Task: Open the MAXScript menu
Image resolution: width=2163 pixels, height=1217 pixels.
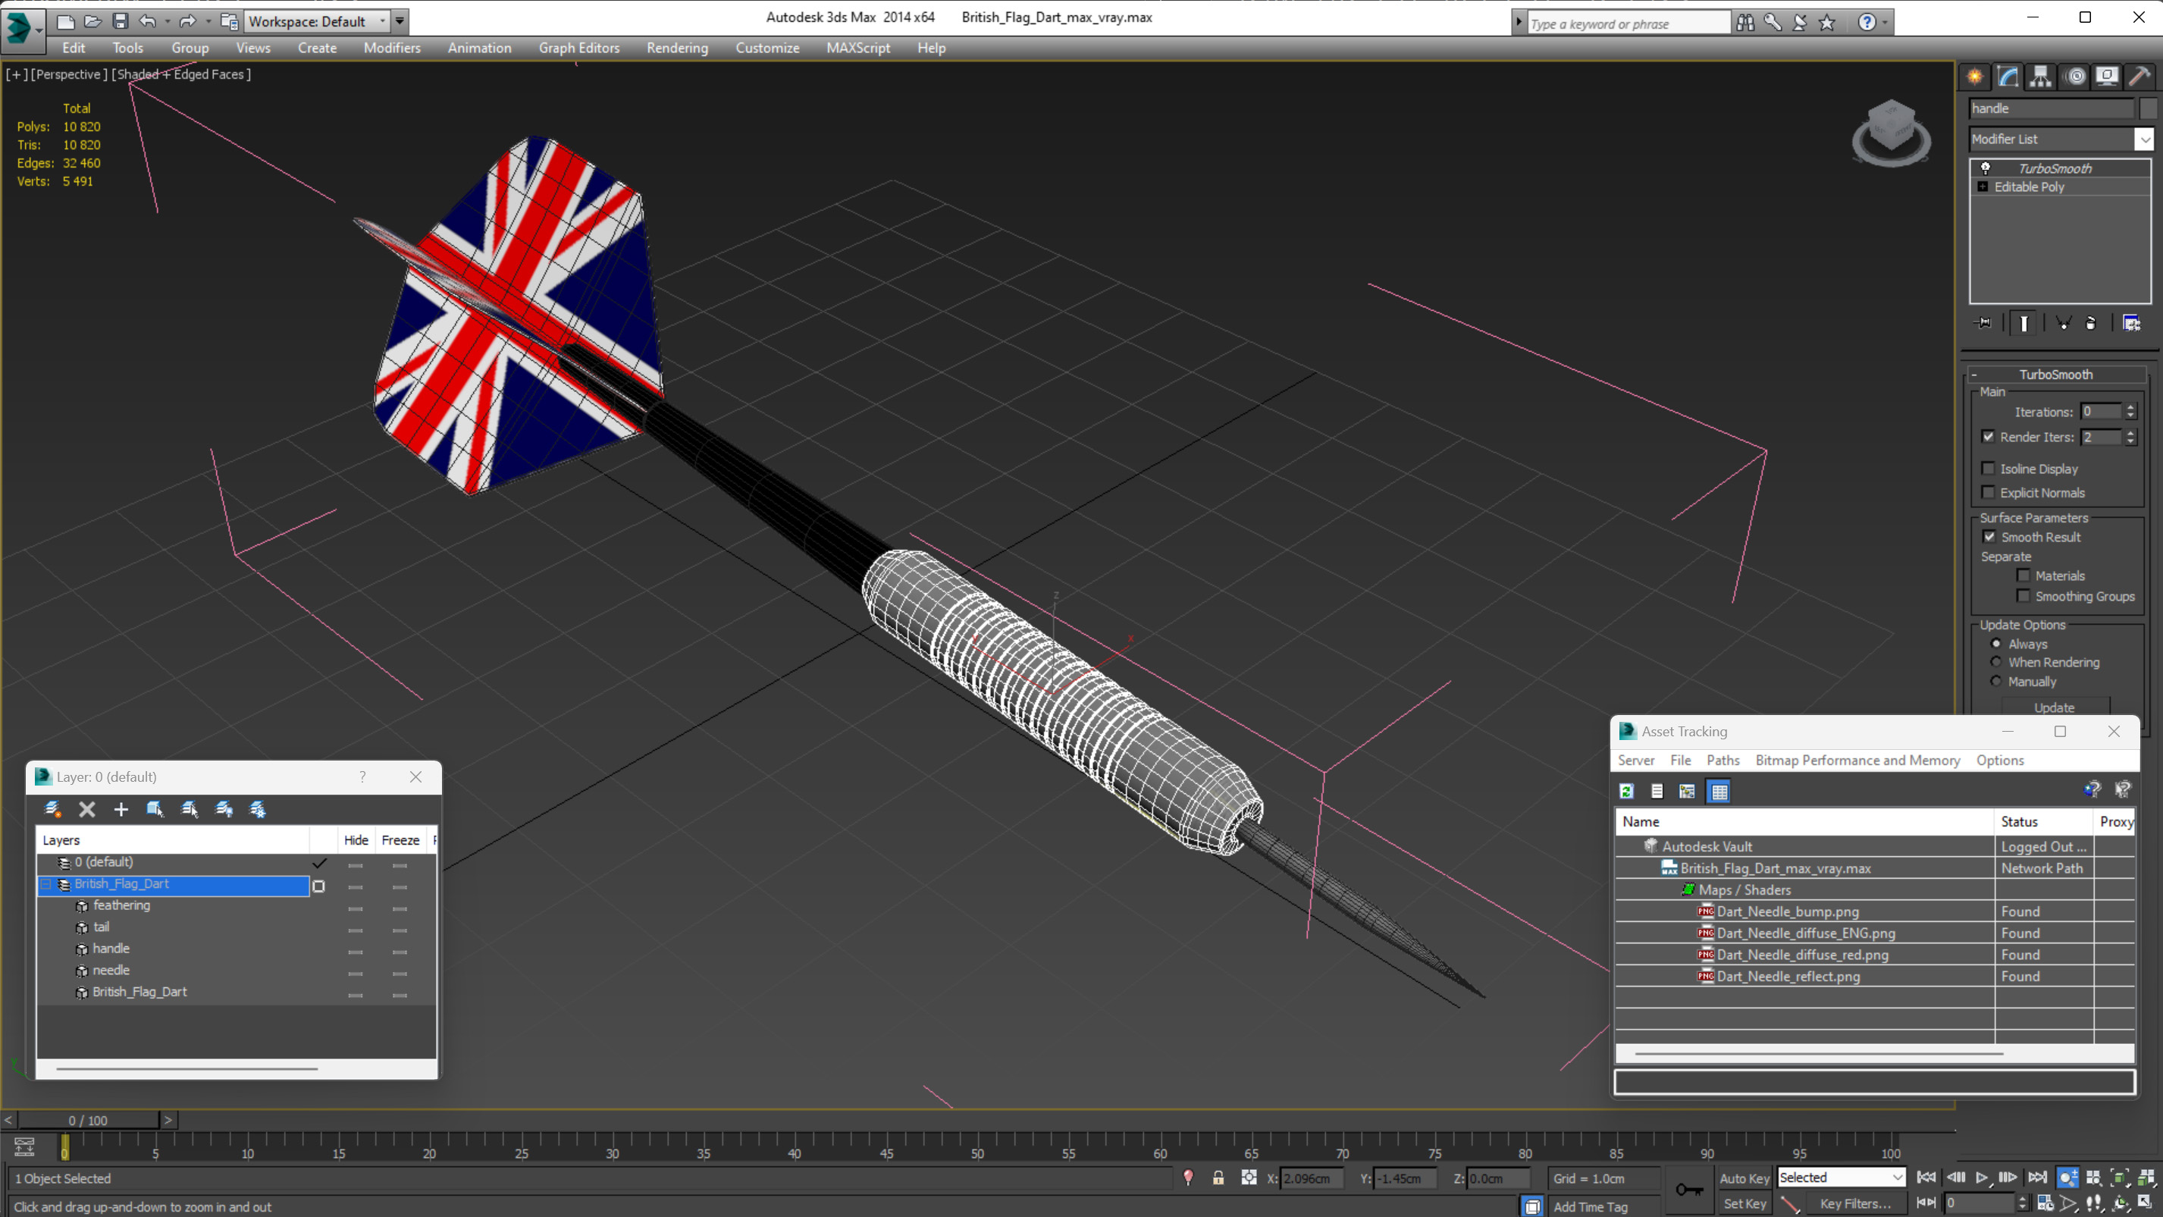Action: point(858,48)
